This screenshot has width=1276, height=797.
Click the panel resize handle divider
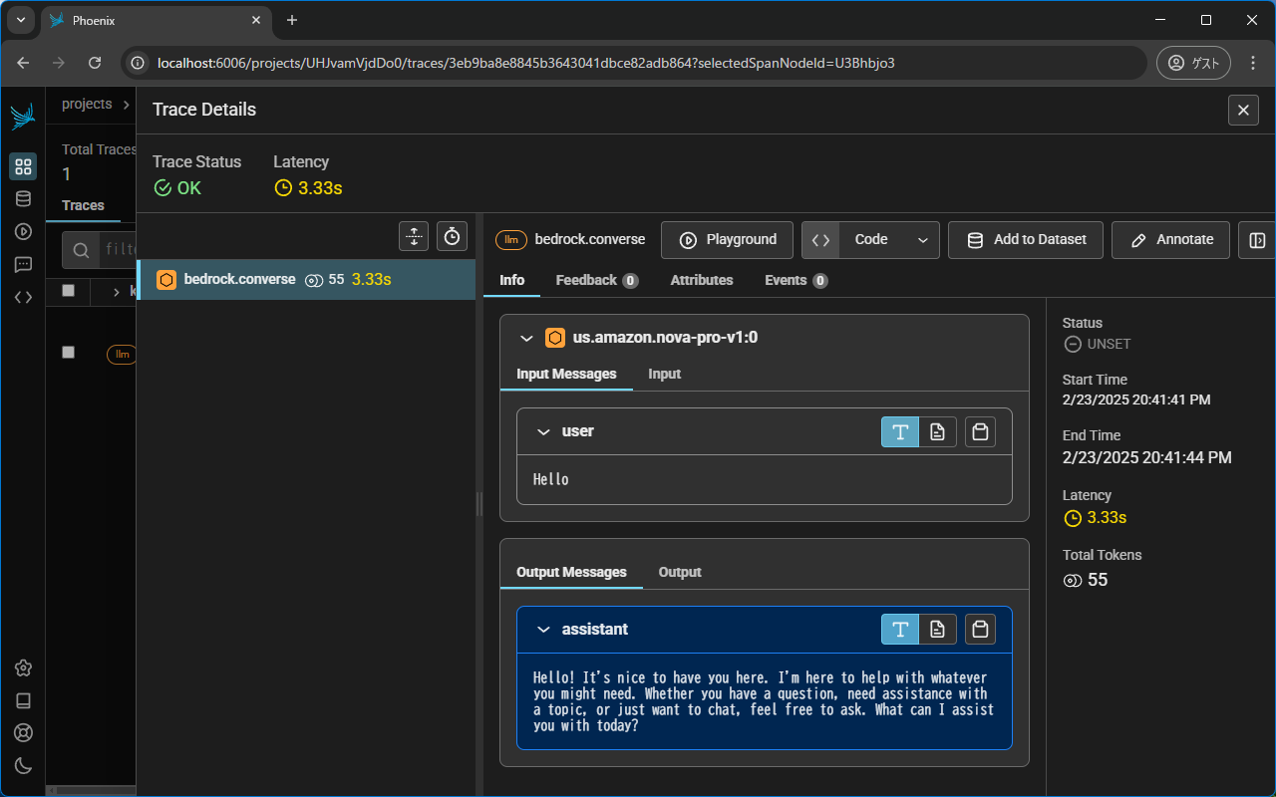pos(479,504)
